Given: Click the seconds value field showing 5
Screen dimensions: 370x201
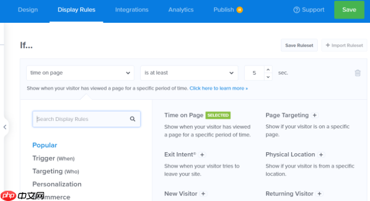Looking at the screenshot, I should coord(254,73).
